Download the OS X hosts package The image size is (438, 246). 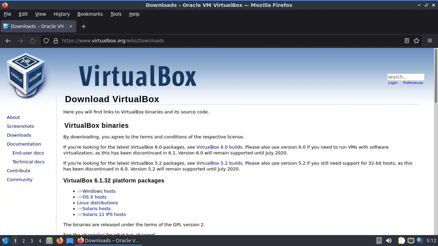(x=94, y=197)
